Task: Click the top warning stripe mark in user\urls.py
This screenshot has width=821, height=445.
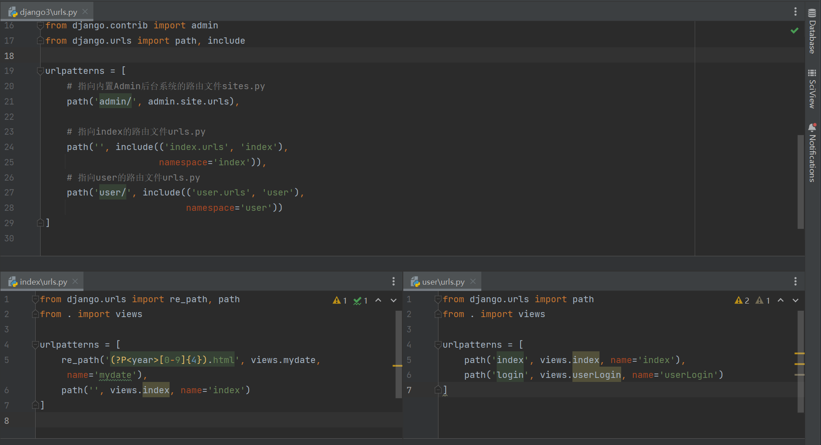Action: point(799,354)
